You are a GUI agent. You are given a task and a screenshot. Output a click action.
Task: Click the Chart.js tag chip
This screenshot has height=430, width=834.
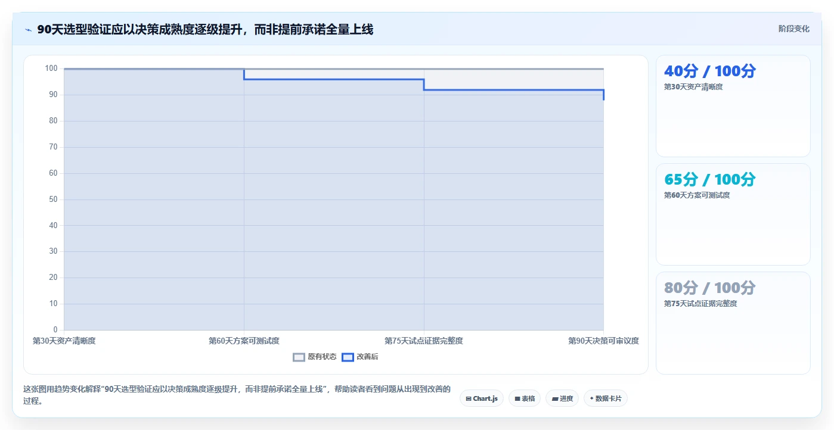[x=482, y=398]
